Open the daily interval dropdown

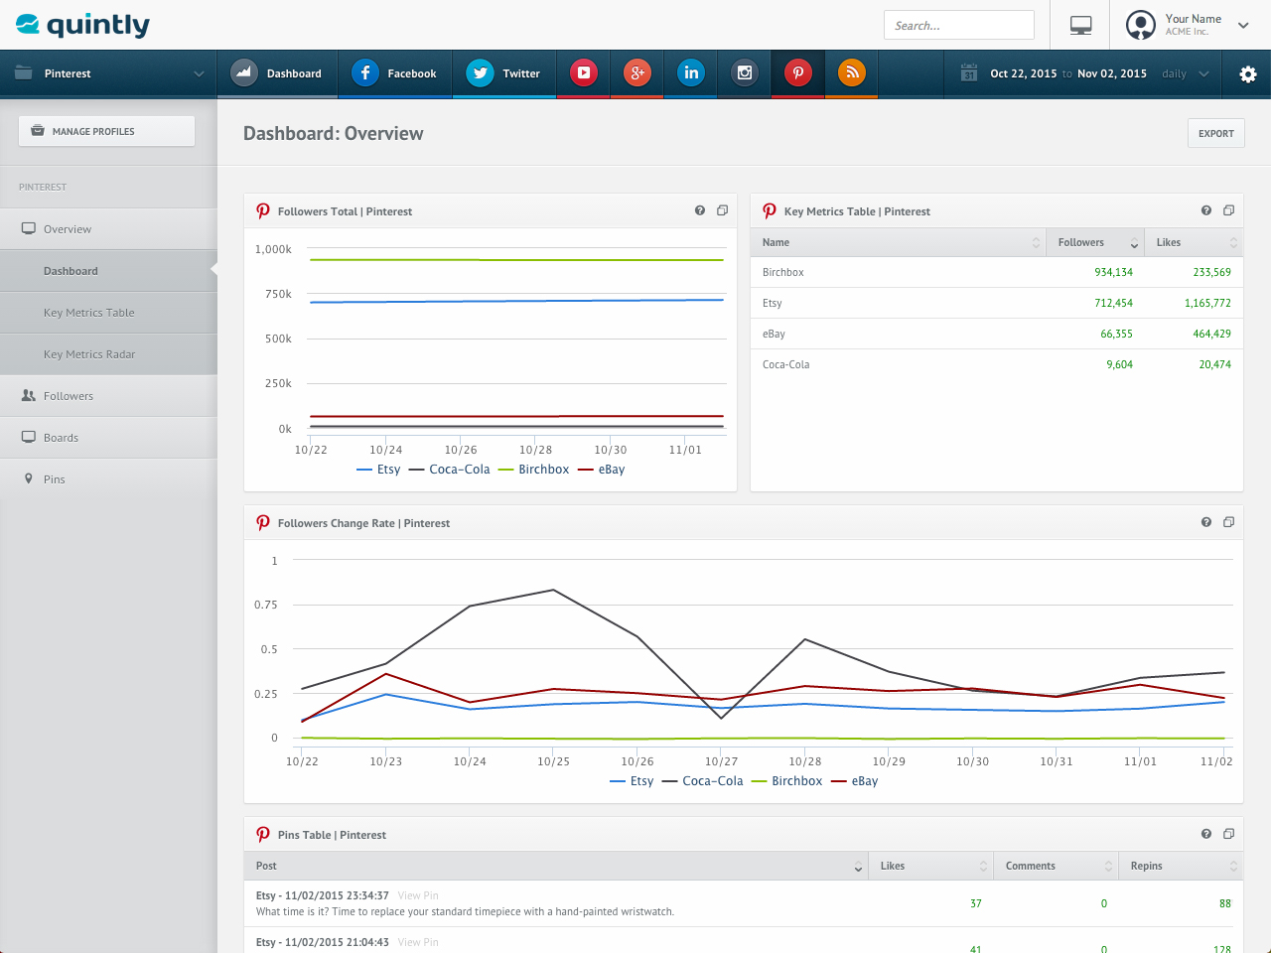pyautogui.click(x=1187, y=73)
